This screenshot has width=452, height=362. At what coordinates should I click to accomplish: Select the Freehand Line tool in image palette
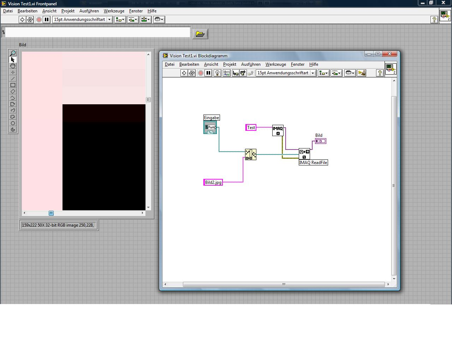[x=13, y=110]
